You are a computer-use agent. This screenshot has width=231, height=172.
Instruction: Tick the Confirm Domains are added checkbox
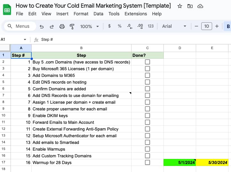[147, 89]
